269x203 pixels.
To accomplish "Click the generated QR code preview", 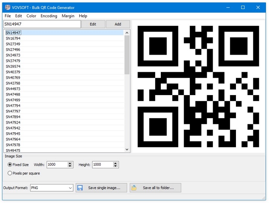I will pos(198,86).
